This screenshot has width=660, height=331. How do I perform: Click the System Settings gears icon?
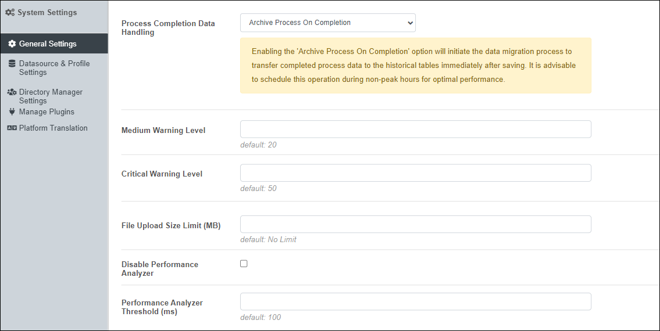10,13
